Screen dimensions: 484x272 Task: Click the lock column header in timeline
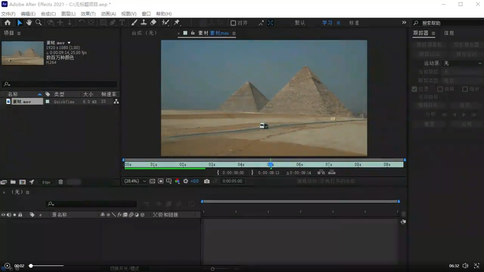click(20, 215)
